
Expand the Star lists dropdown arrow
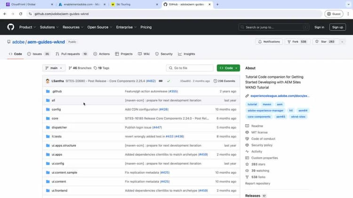342,42
